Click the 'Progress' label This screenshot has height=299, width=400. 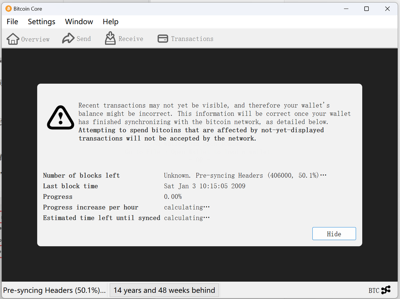(x=58, y=197)
